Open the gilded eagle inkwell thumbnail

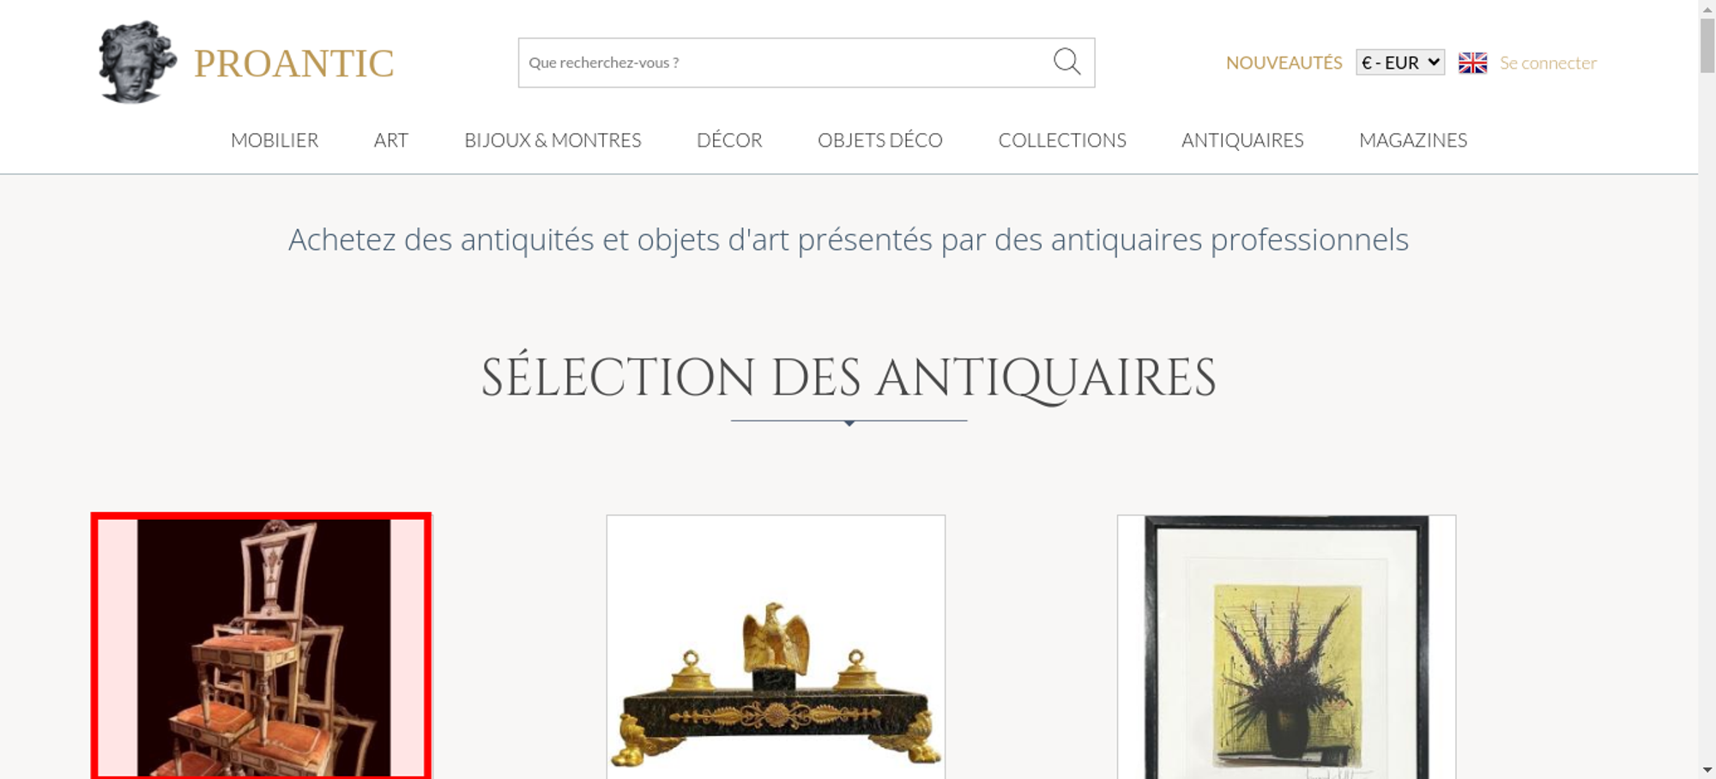[x=776, y=647]
